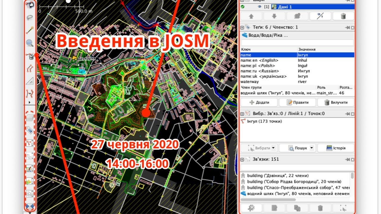Sort tags by Значення column
Viewport: 381px width, 214px height.
click(326, 49)
